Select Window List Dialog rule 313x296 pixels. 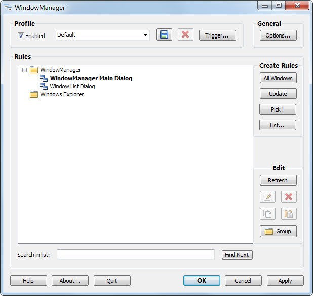tap(72, 86)
